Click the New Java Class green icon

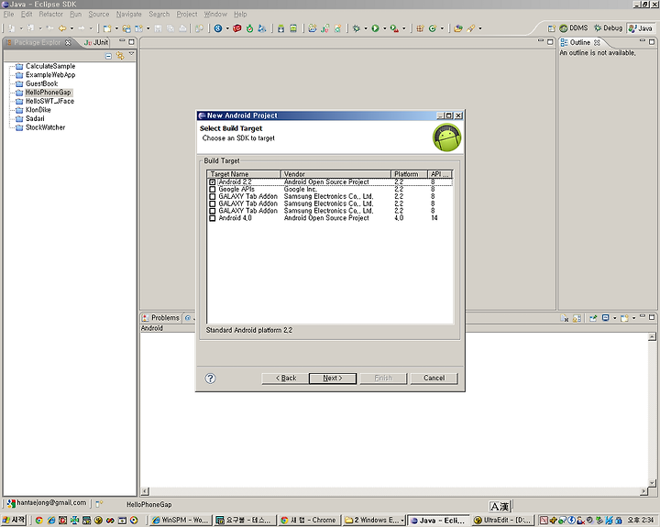coord(433,28)
